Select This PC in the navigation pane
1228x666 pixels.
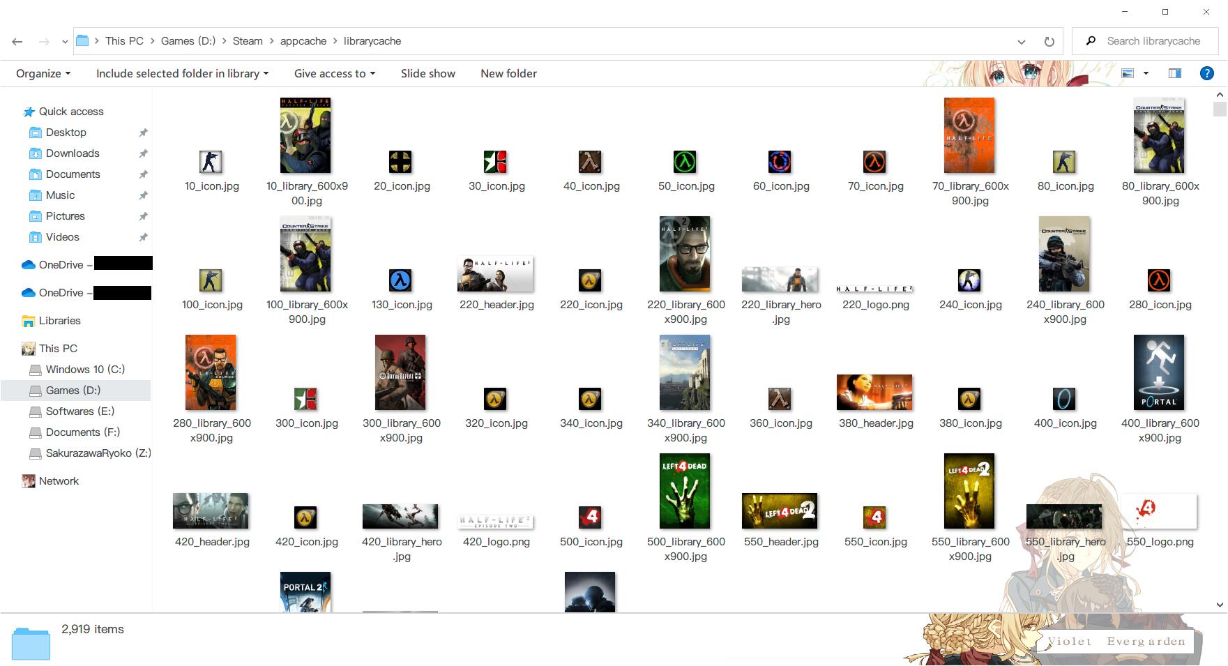point(58,349)
